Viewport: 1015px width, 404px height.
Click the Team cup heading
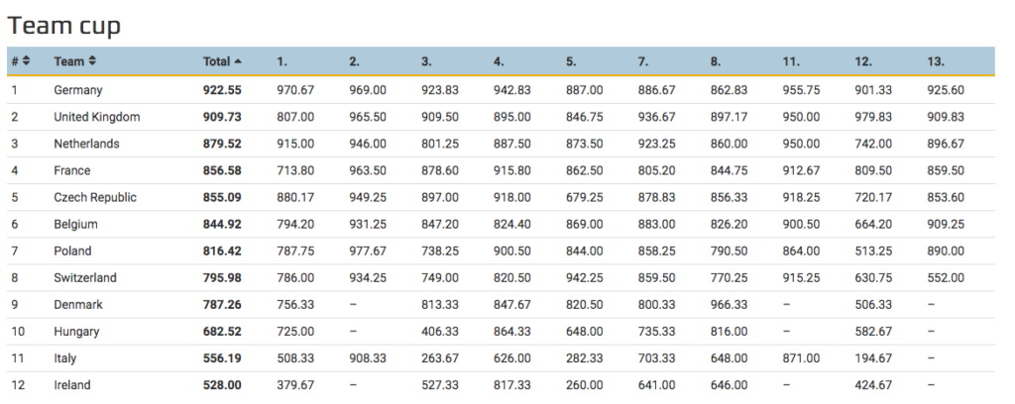tap(64, 24)
